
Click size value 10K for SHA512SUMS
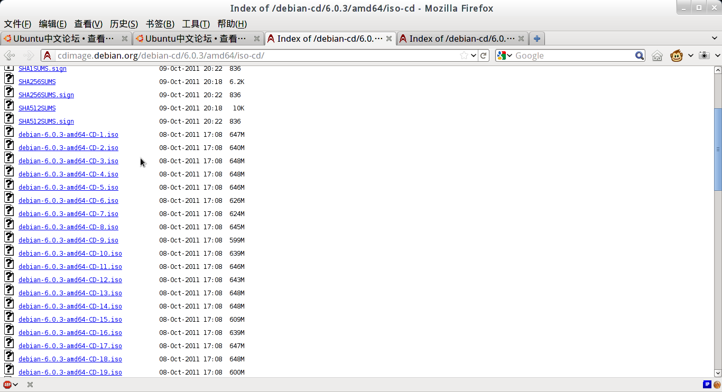pos(238,108)
